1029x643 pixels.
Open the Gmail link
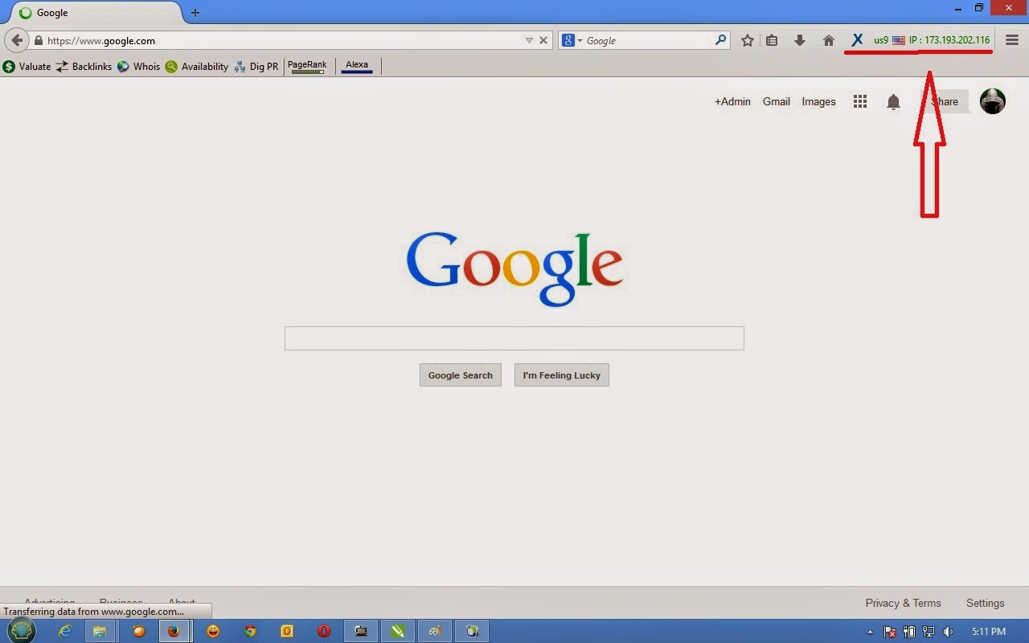point(777,101)
